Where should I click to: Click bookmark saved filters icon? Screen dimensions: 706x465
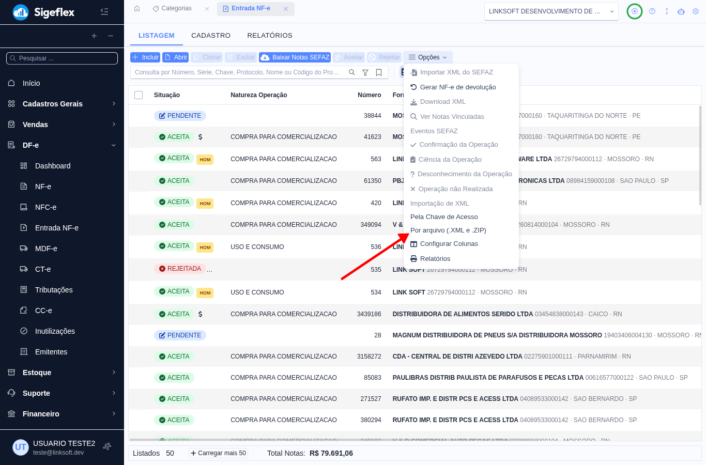(379, 72)
